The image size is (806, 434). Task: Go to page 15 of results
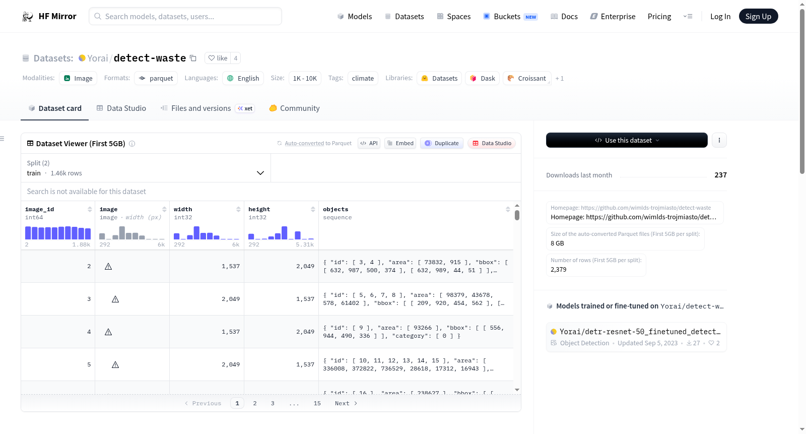pos(317,403)
